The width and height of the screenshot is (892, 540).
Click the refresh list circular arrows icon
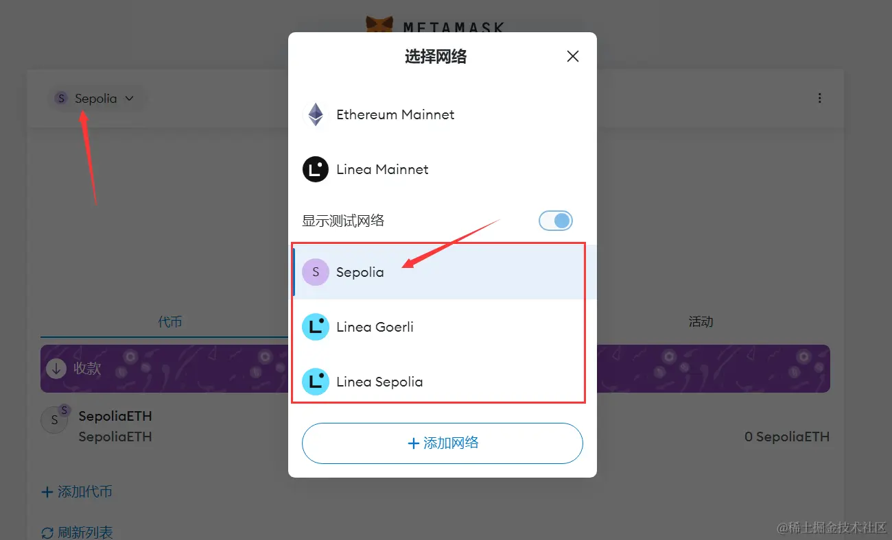tap(47, 532)
